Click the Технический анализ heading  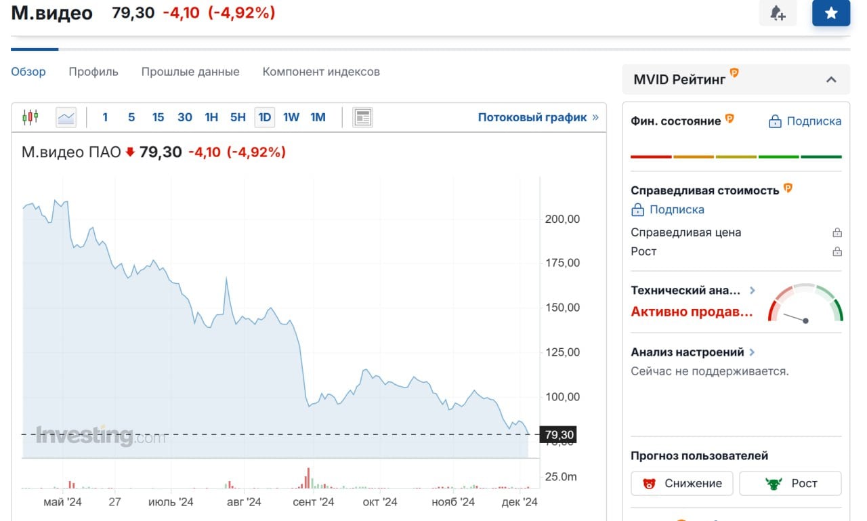click(685, 290)
